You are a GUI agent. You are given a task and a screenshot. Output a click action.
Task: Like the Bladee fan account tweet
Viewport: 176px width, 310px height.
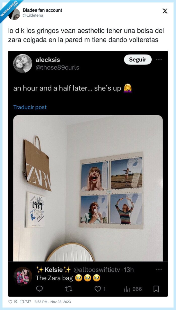click(10, 302)
